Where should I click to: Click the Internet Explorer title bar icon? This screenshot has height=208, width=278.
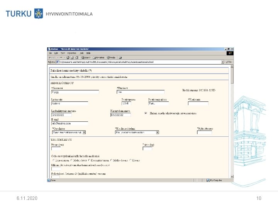tap(49, 49)
